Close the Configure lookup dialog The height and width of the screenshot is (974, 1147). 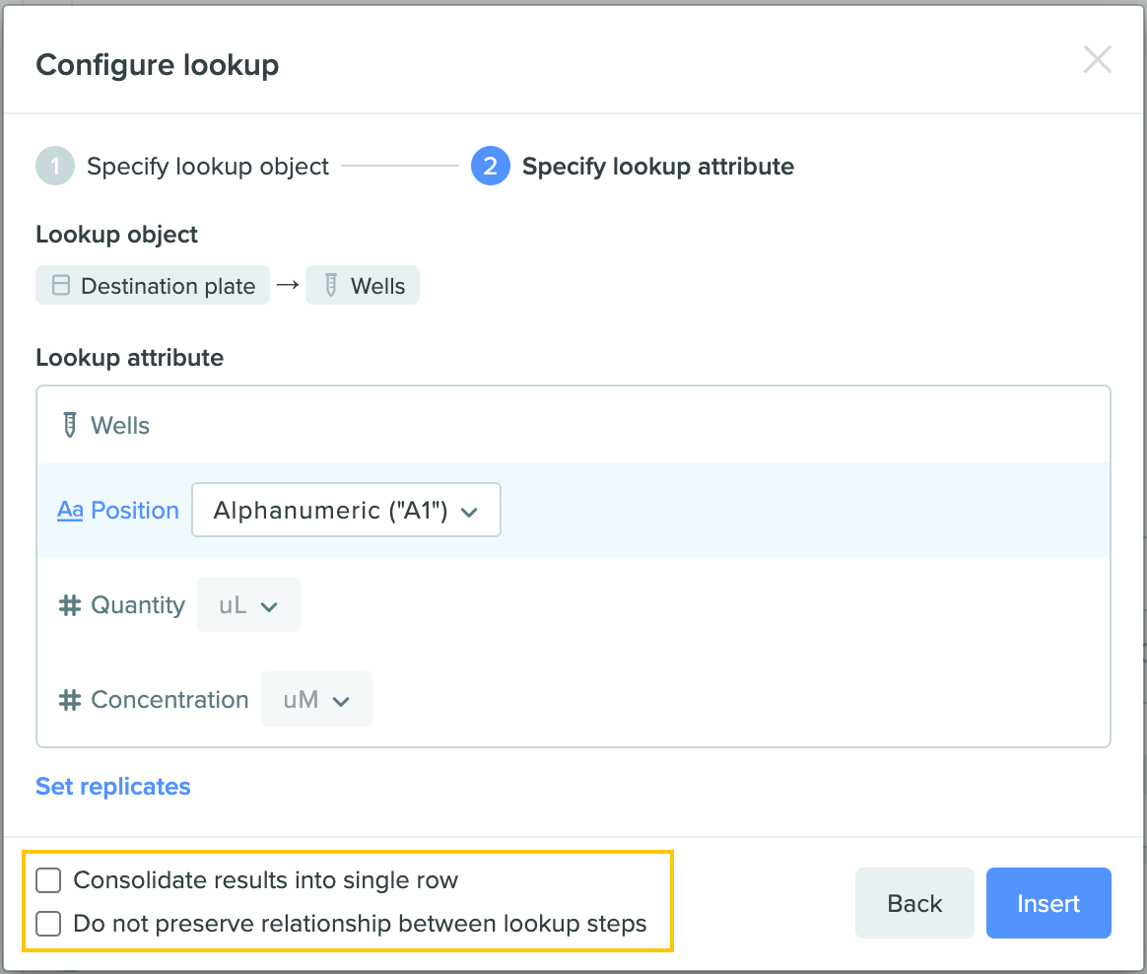pos(1097,60)
